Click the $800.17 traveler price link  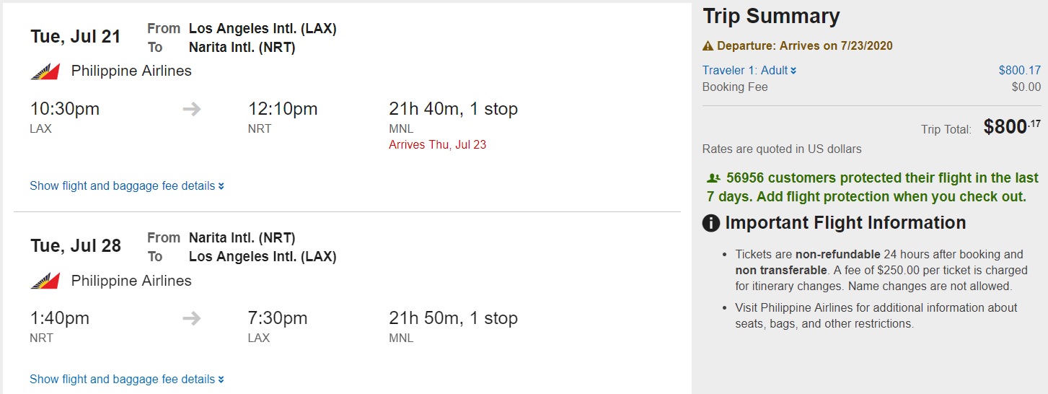pyautogui.click(x=1019, y=71)
